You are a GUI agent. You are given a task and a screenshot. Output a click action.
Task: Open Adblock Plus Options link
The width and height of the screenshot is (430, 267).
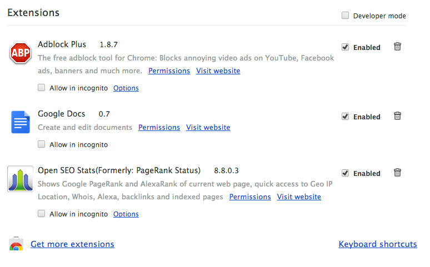126,88
